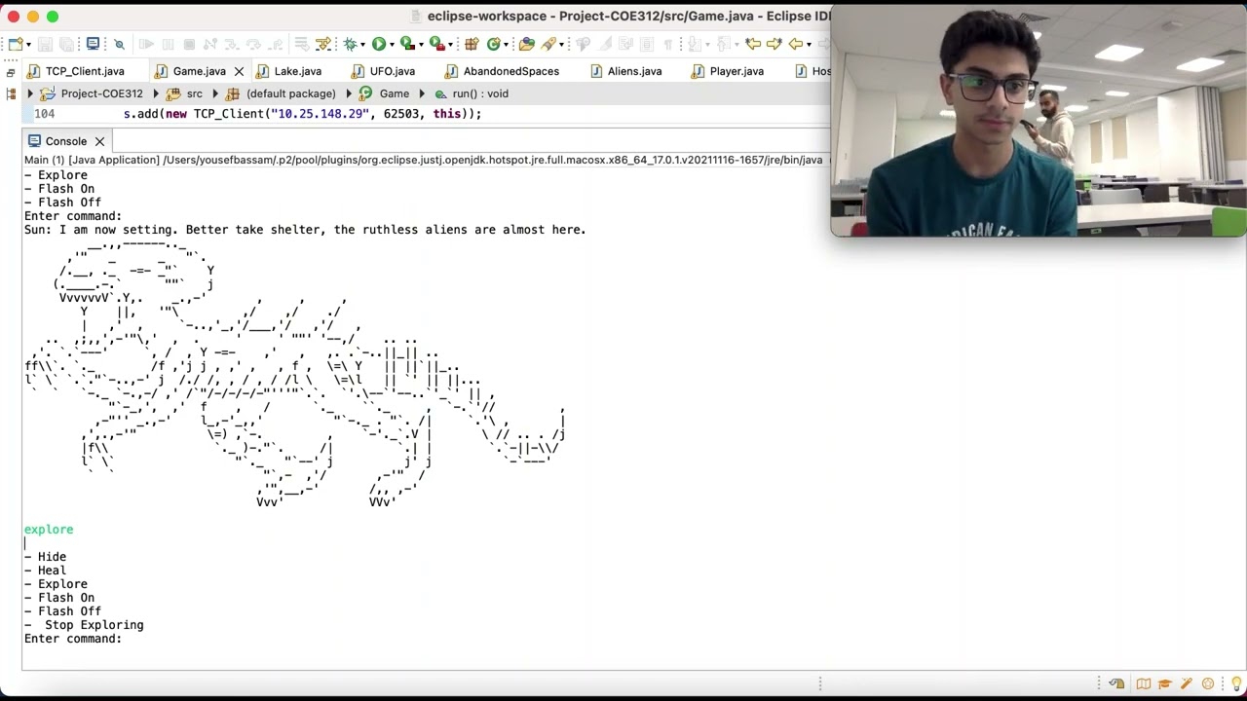Click the console input after last Enter command
Viewport: 1247px width, 701px height.
point(129,639)
